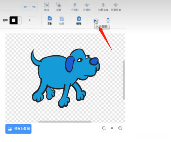Delete selection with 删除
The image size is (171, 142).
(79, 20)
